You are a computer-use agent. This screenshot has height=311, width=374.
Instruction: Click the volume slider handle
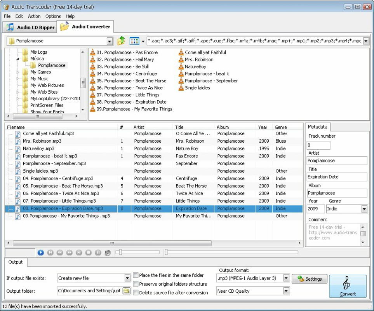pos(120,252)
